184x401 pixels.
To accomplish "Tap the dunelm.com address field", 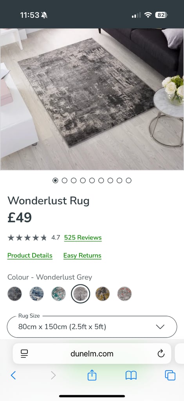I will click(x=92, y=354).
